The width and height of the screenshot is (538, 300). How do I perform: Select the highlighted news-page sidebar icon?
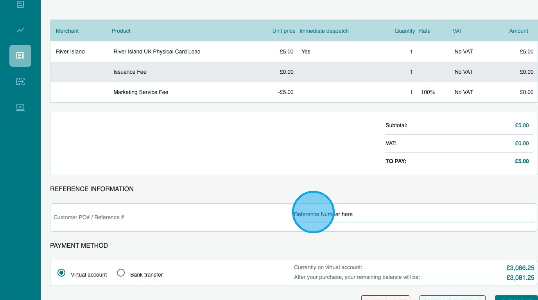click(x=20, y=56)
